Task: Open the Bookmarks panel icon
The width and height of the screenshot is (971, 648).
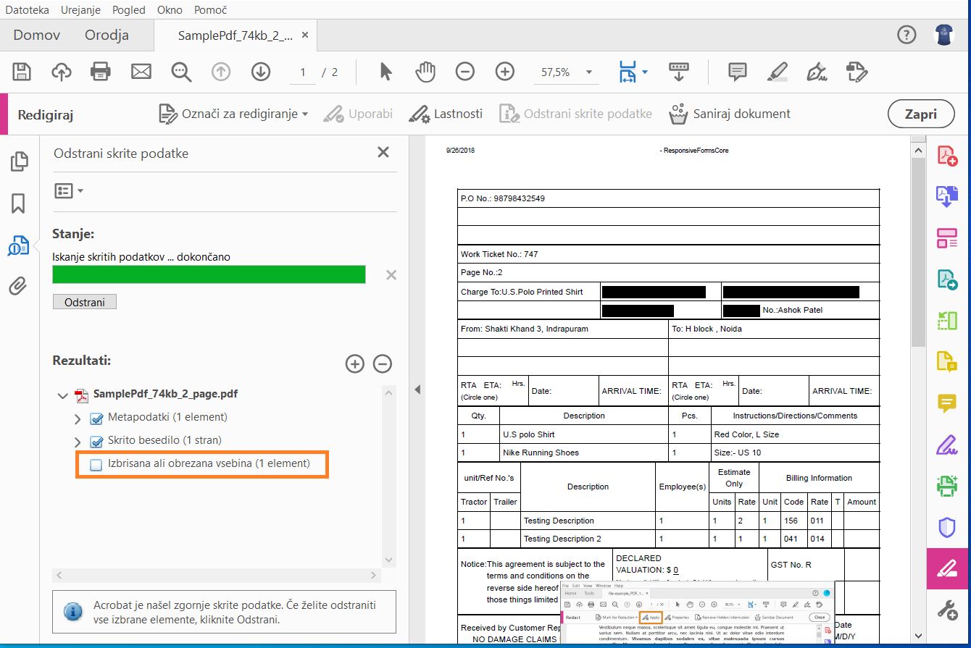Action: click(18, 203)
